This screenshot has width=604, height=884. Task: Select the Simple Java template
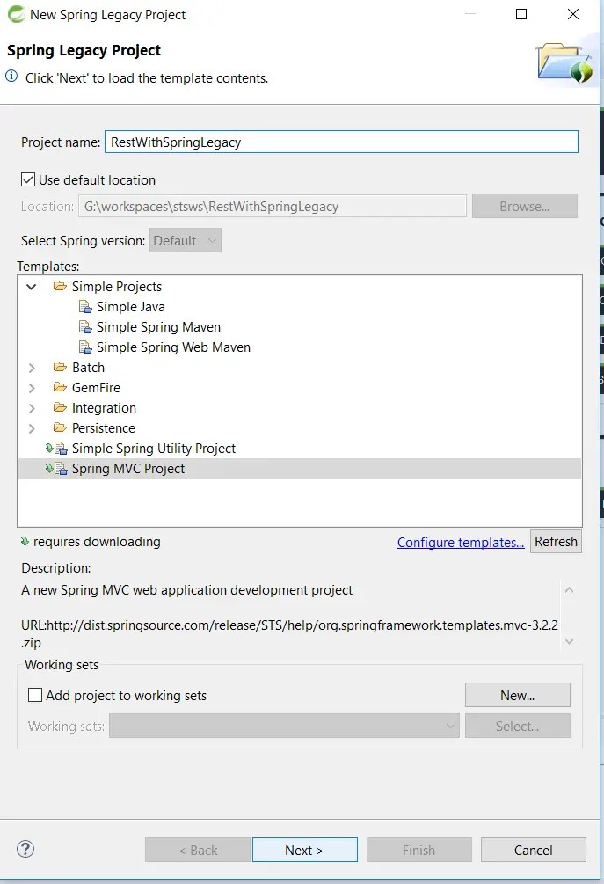coord(131,307)
